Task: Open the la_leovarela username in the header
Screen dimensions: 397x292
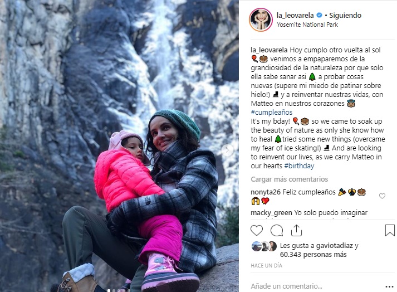Action: (x=295, y=16)
